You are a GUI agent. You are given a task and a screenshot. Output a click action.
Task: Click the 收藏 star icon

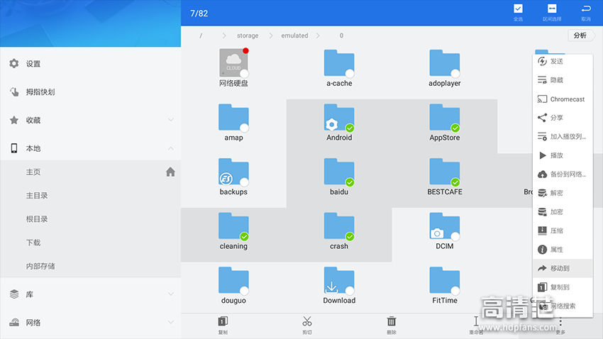[x=14, y=121]
